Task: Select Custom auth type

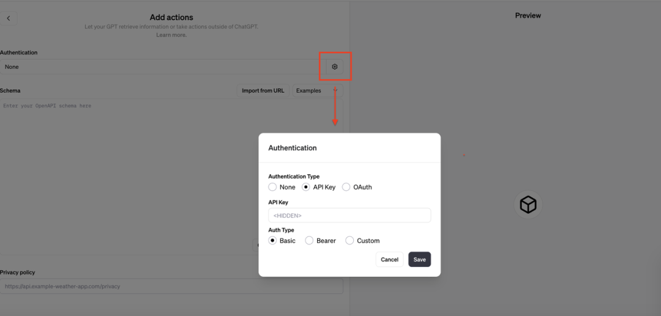Action: click(x=349, y=240)
